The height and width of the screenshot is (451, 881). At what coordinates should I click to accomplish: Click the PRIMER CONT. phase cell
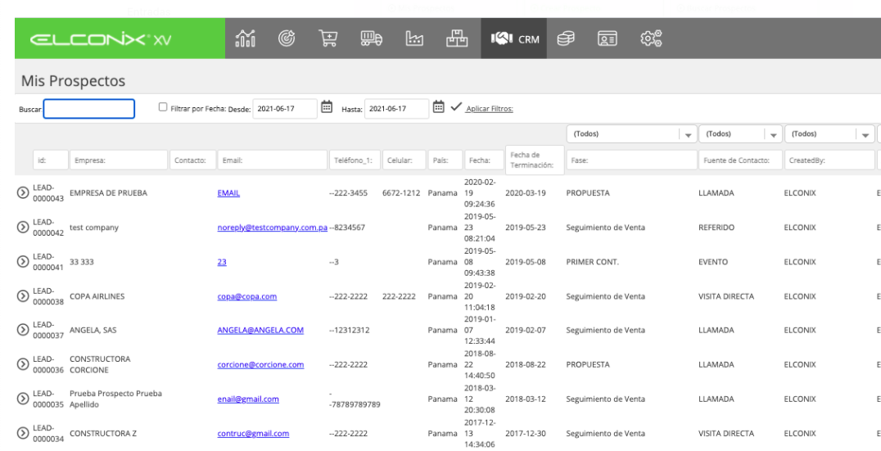pyautogui.click(x=592, y=262)
